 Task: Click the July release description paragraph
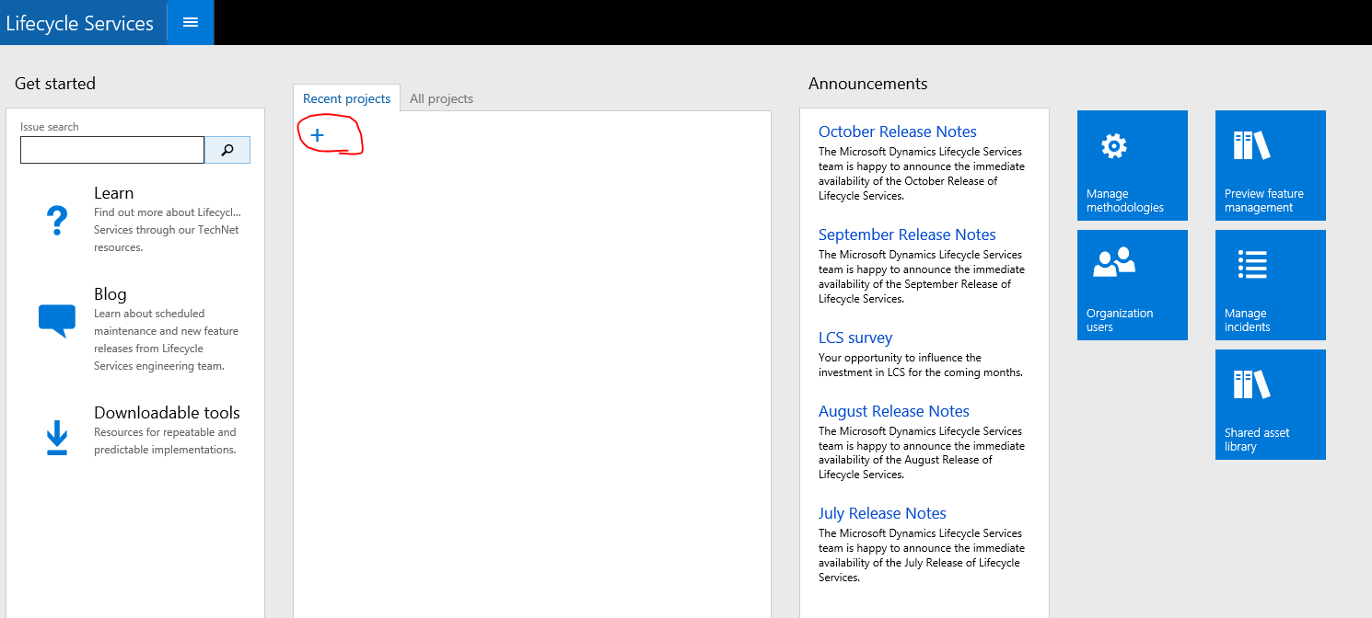(x=922, y=555)
